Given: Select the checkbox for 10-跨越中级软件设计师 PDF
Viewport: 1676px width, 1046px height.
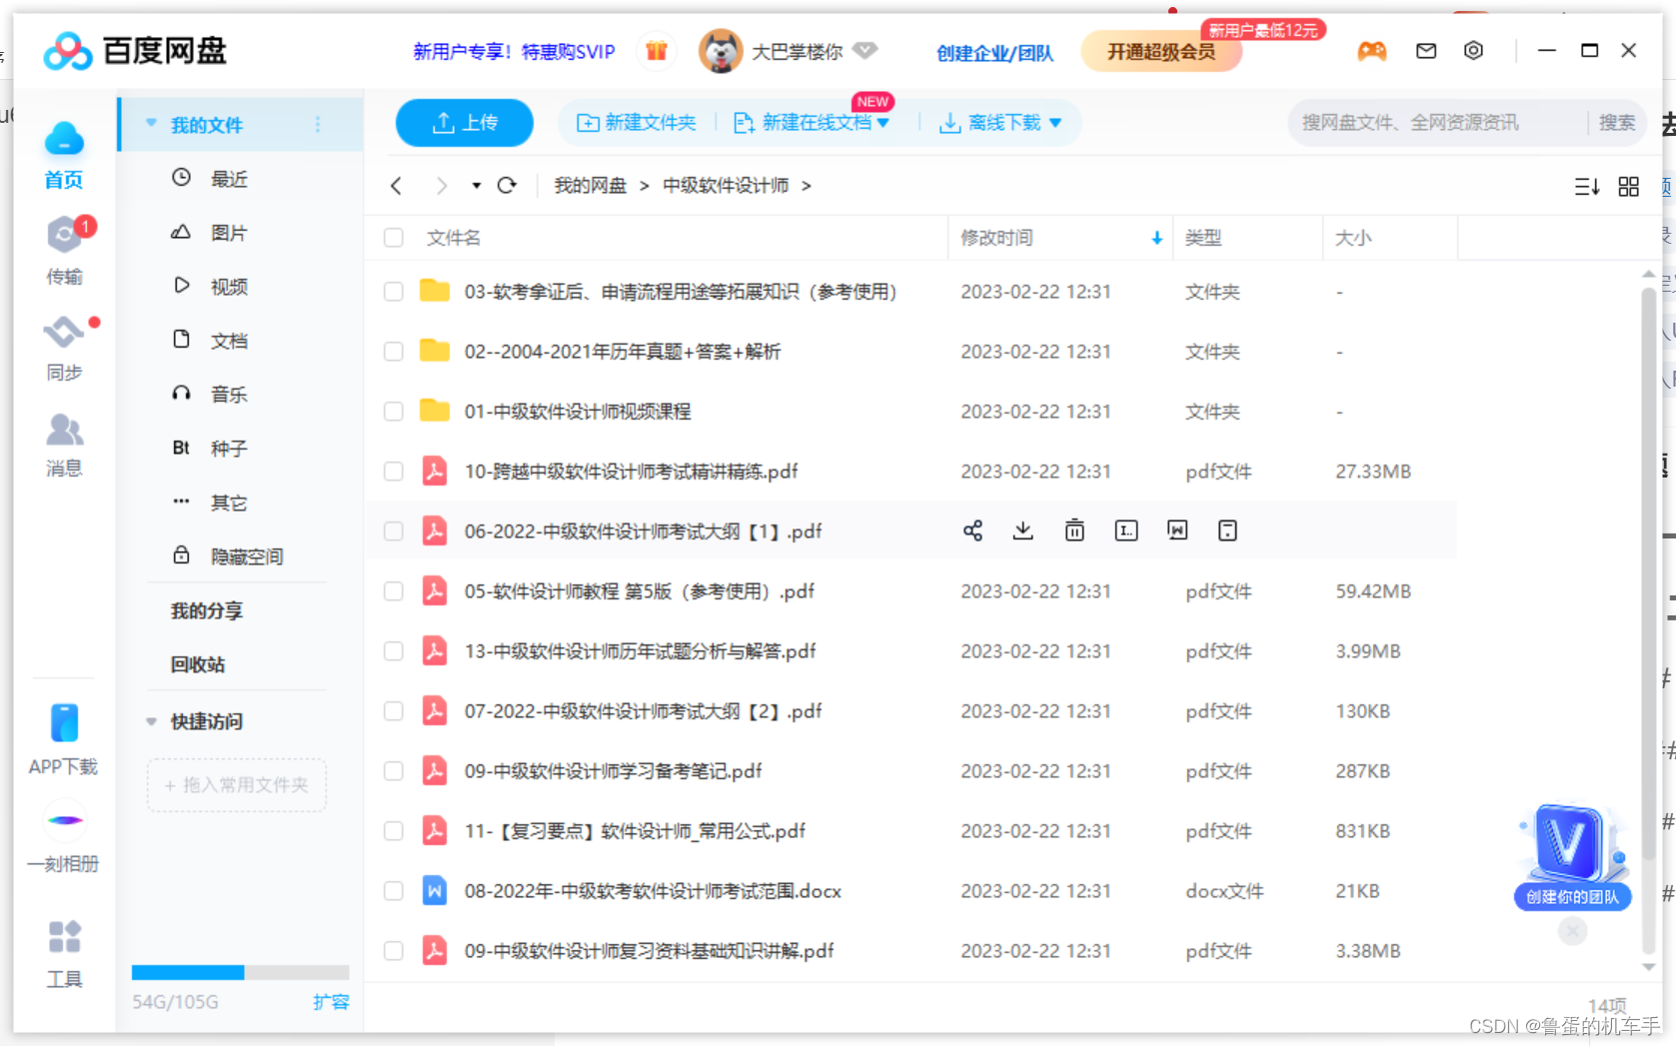Looking at the screenshot, I should 393,471.
